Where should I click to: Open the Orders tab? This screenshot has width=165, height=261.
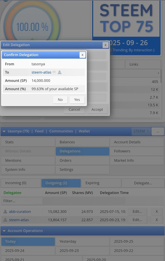tap(82, 160)
